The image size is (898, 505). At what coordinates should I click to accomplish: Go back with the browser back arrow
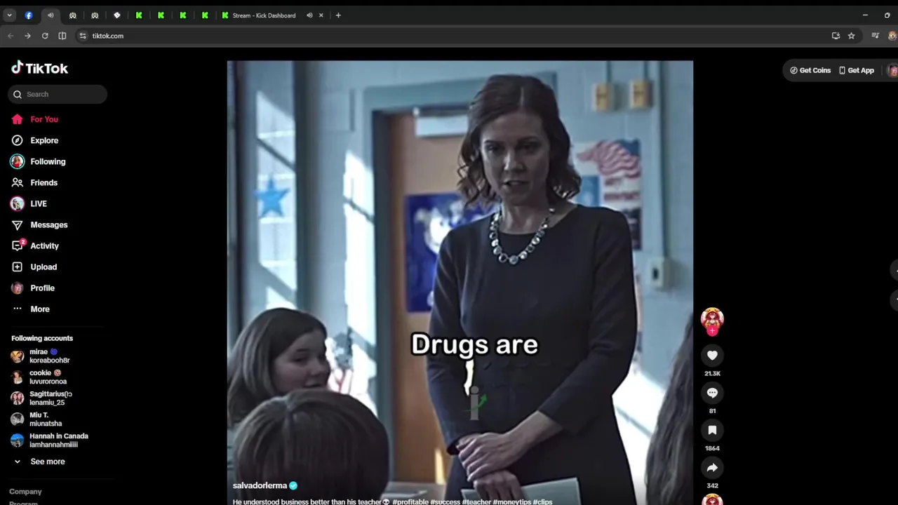click(x=11, y=36)
